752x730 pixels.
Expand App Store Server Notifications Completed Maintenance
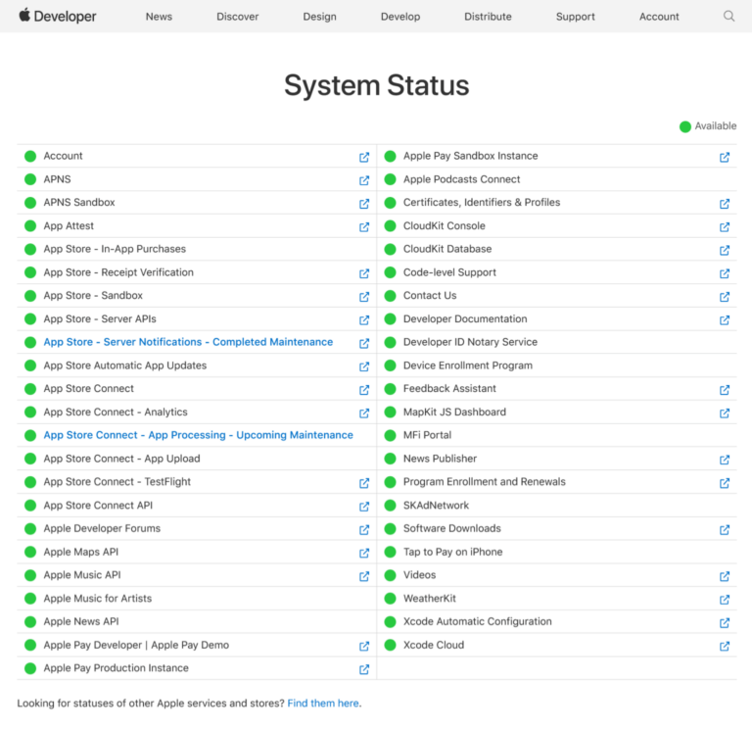188,342
